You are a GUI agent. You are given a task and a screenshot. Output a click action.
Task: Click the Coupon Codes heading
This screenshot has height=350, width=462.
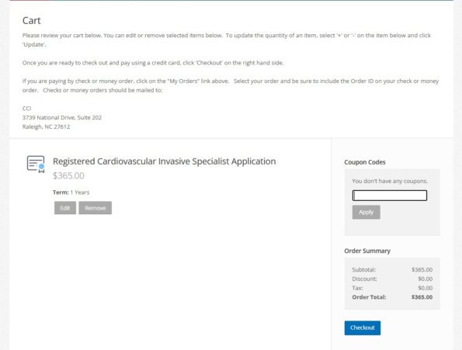click(x=365, y=162)
